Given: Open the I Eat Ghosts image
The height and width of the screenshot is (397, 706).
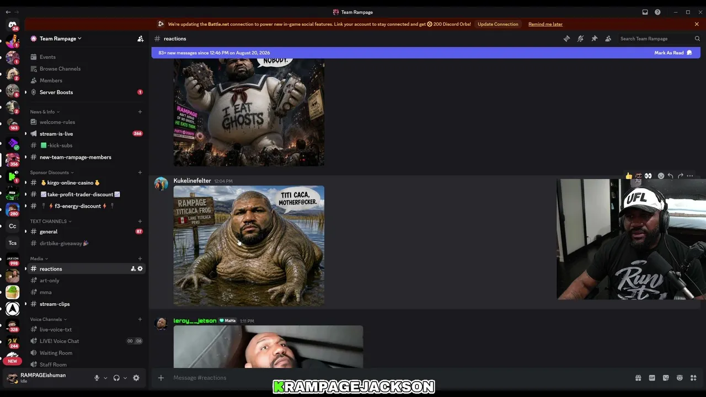Looking at the screenshot, I should click(249, 112).
